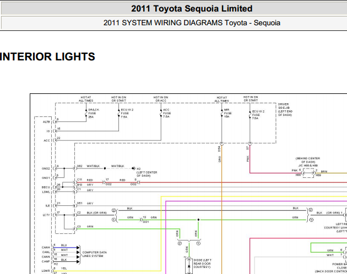The height and width of the screenshot is (274, 347).
Task: Click the "C3" connector pin label
Action: 79,227
